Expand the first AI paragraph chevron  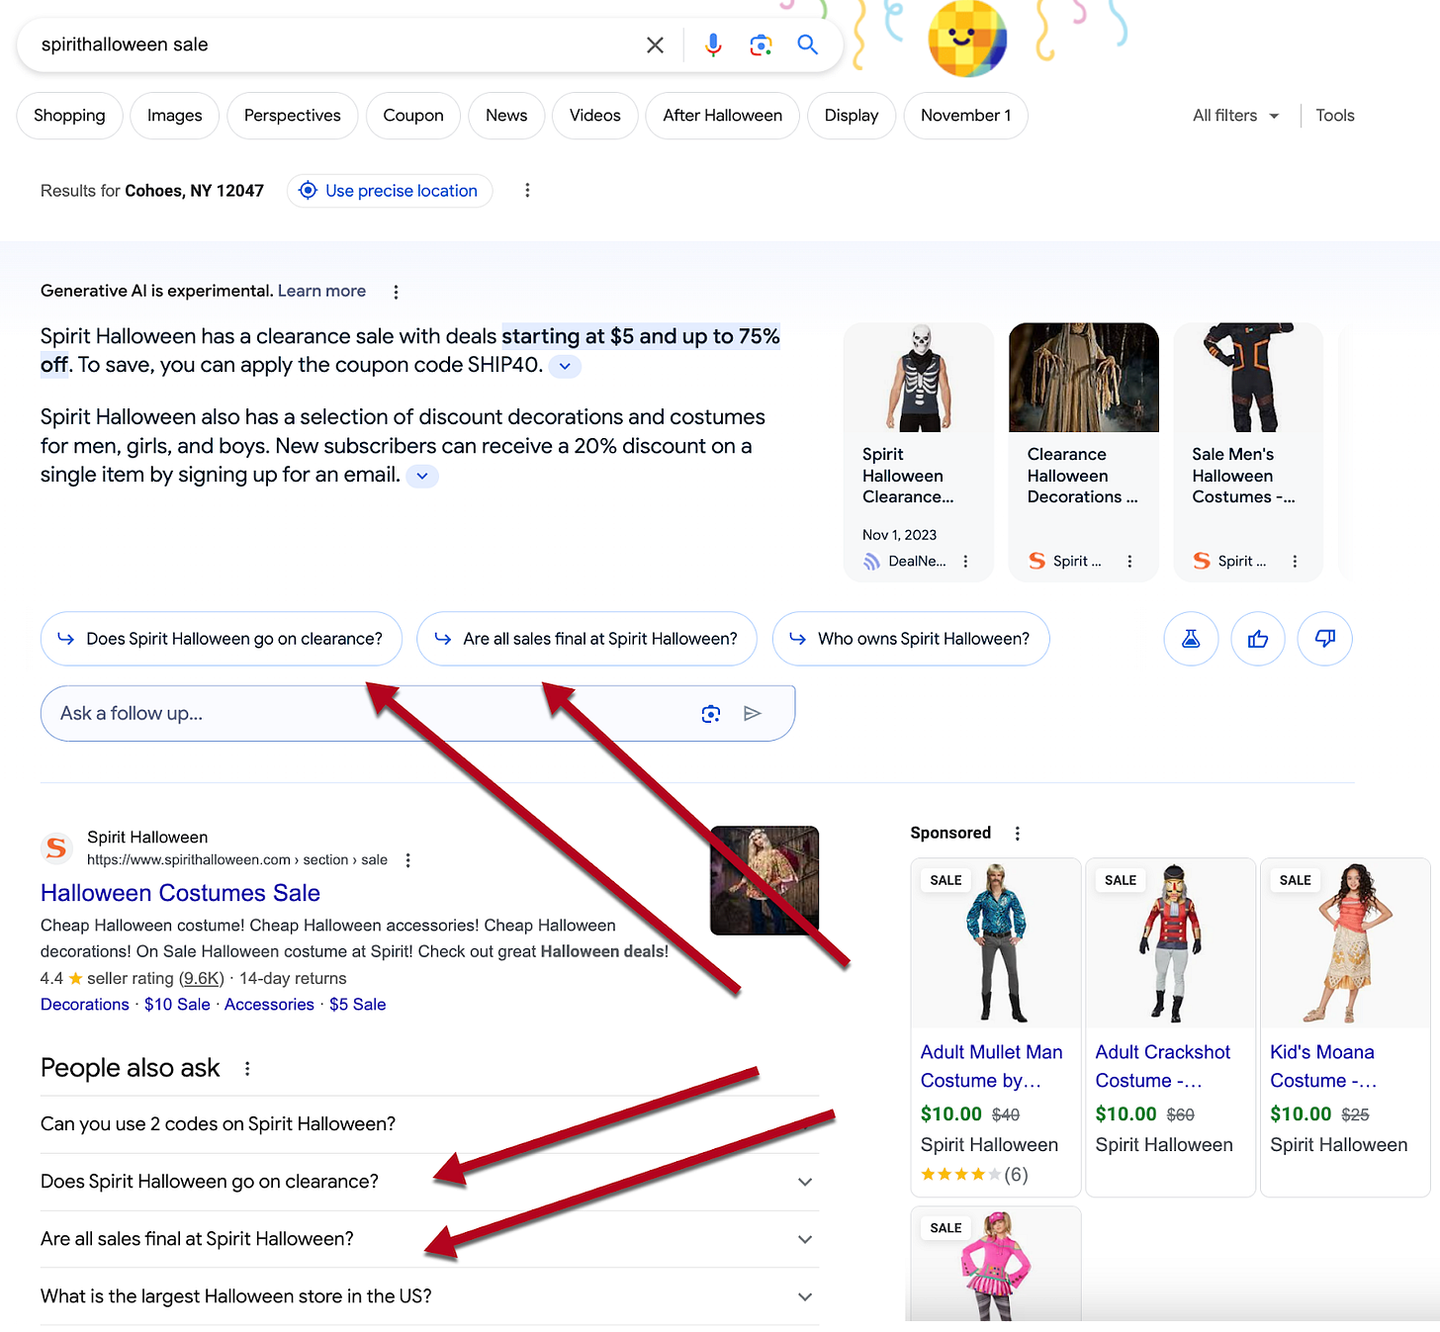coord(565,366)
